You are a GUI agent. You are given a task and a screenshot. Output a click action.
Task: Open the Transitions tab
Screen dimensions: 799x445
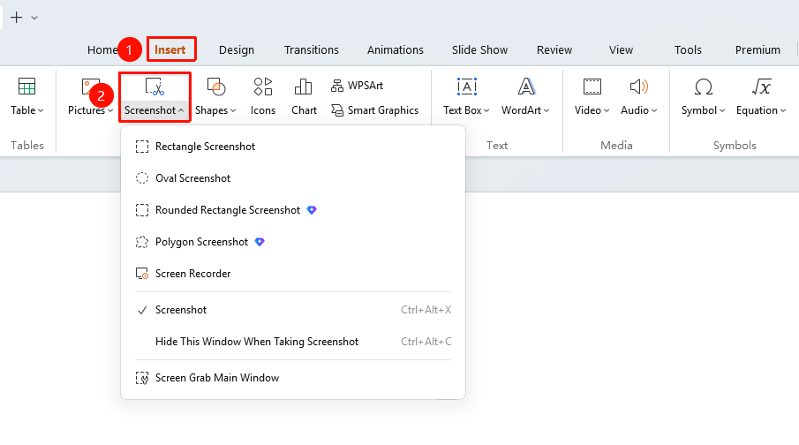pos(312,50)
